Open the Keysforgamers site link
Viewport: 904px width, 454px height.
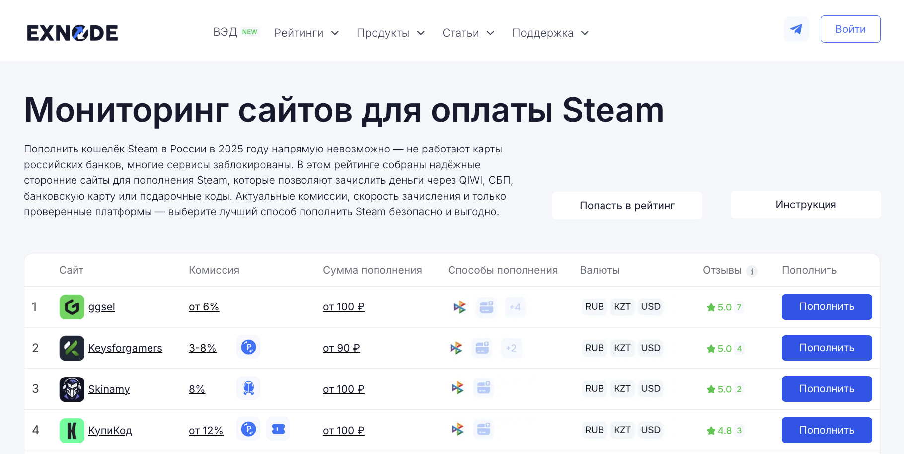coord(125,348)
